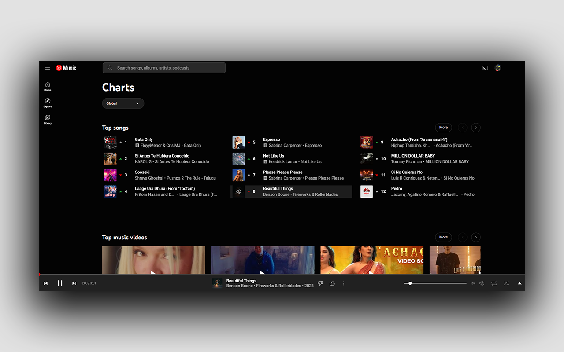This screenshot has width=564, height=352.
Task: Open Shreya Ghoshal artist link
Action: (x=149, y=178)
